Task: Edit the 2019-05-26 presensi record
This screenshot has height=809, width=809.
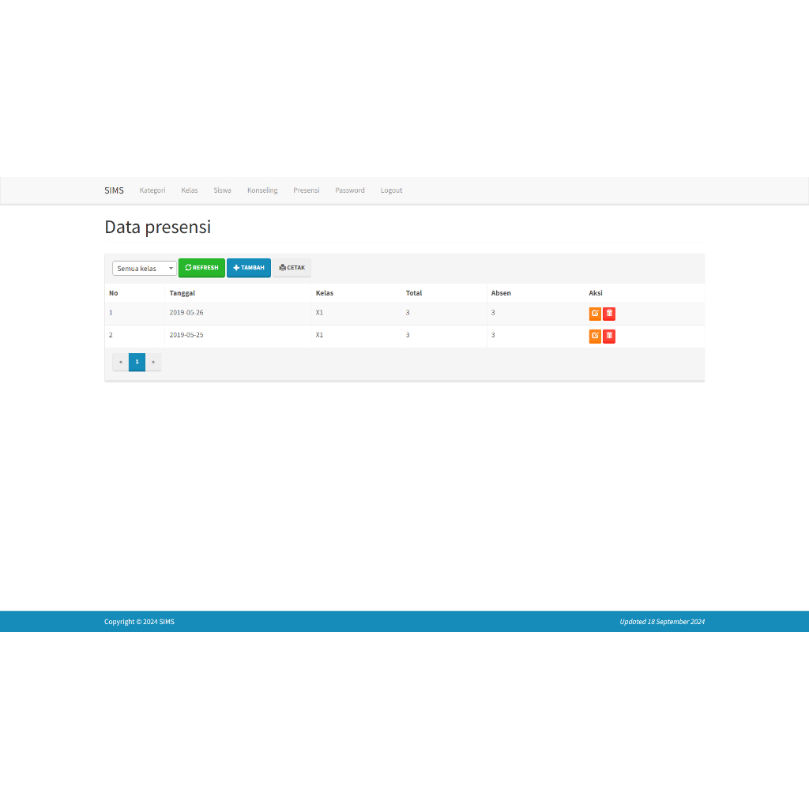Action: click(595, 314)
